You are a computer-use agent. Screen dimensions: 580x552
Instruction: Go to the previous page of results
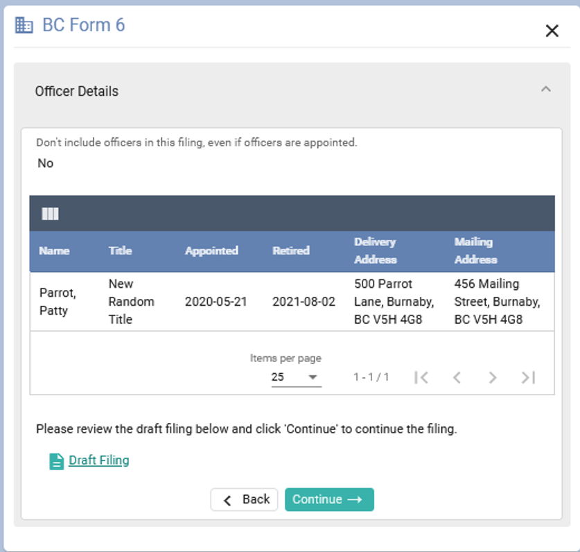pyautogui.click(x=457, y=377)
